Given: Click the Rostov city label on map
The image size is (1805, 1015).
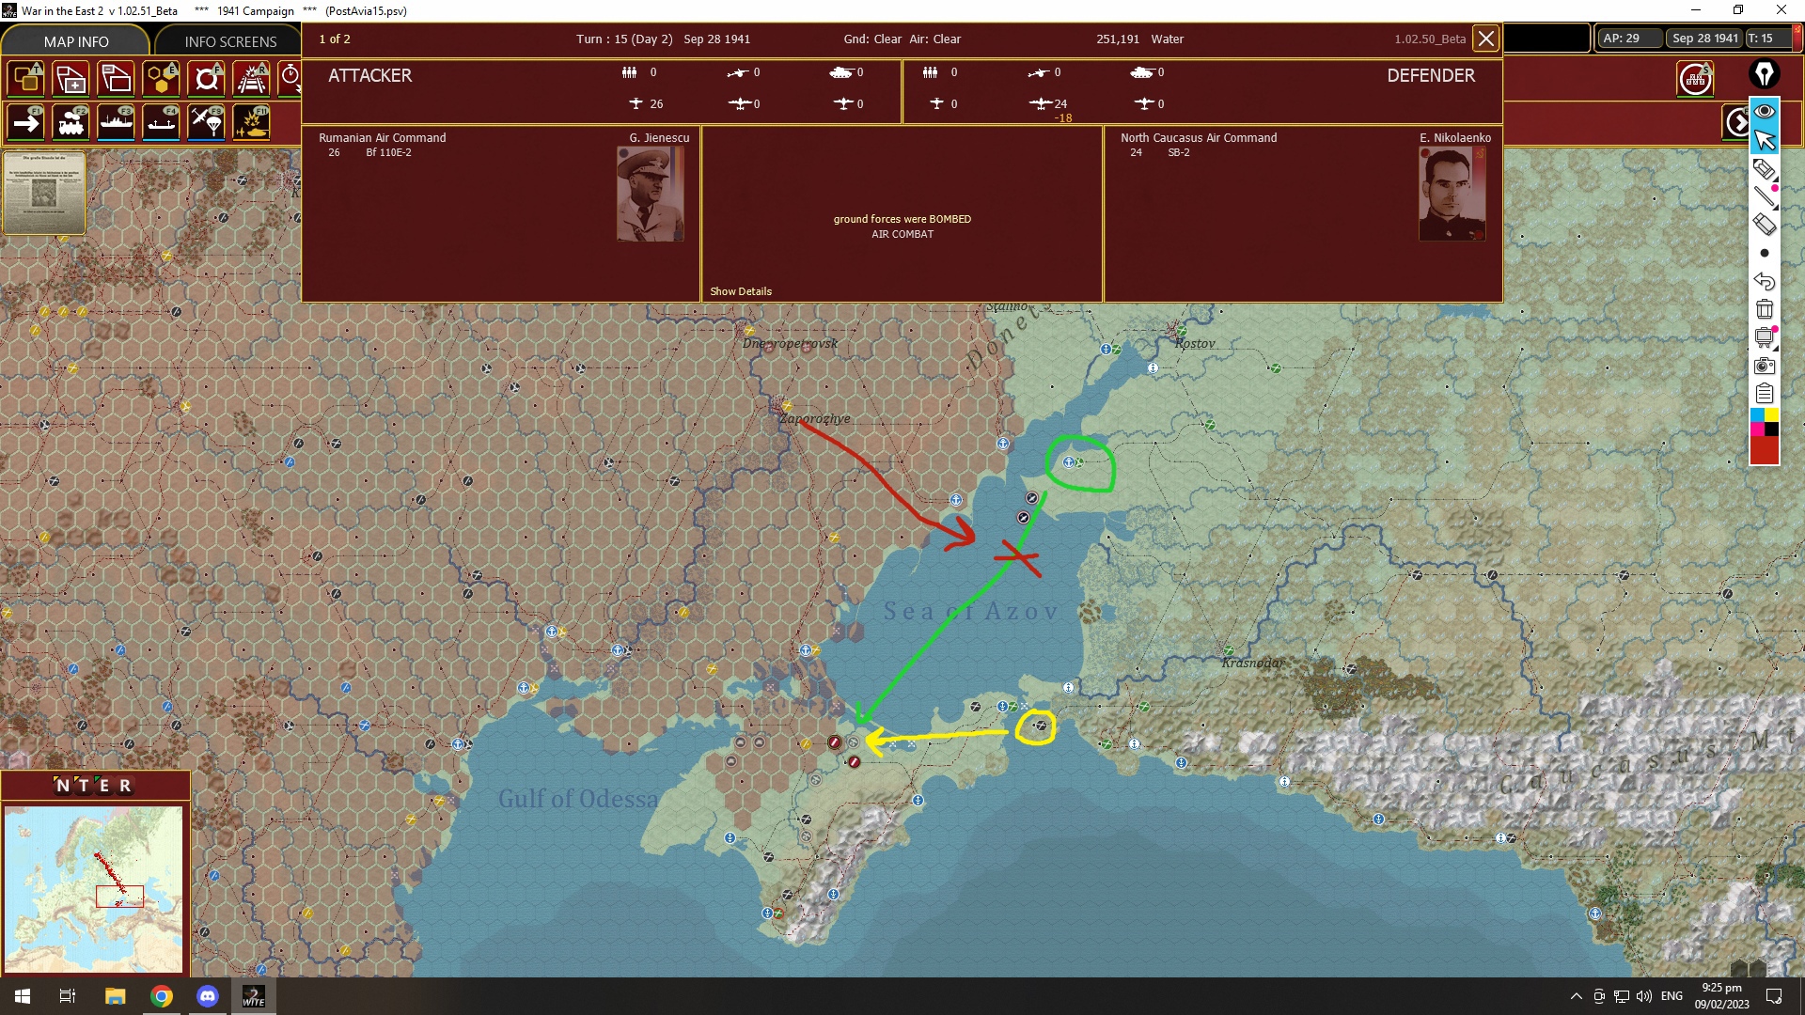Looking at the screenshot, I should (1195, 344).
